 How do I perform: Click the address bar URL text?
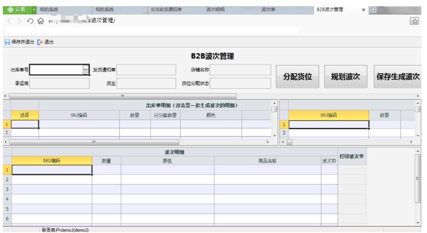(x=82, y=21)
